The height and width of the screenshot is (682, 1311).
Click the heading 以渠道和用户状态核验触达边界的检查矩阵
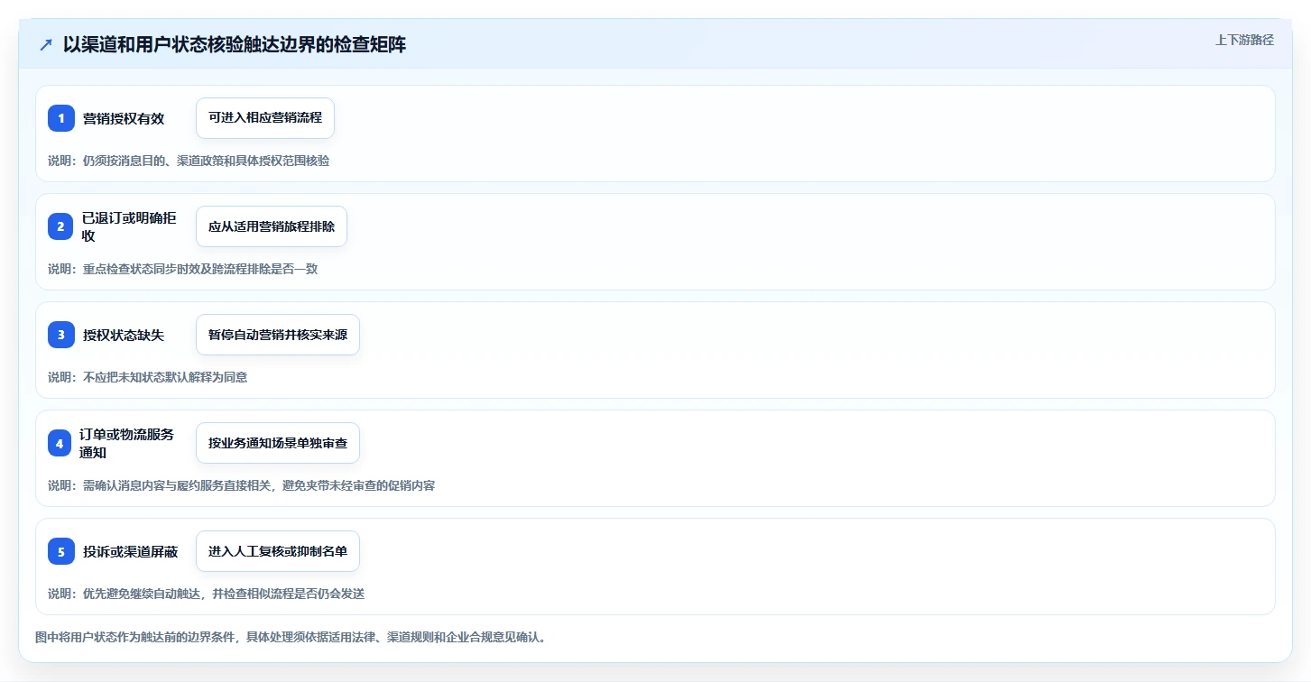(235, 44)
